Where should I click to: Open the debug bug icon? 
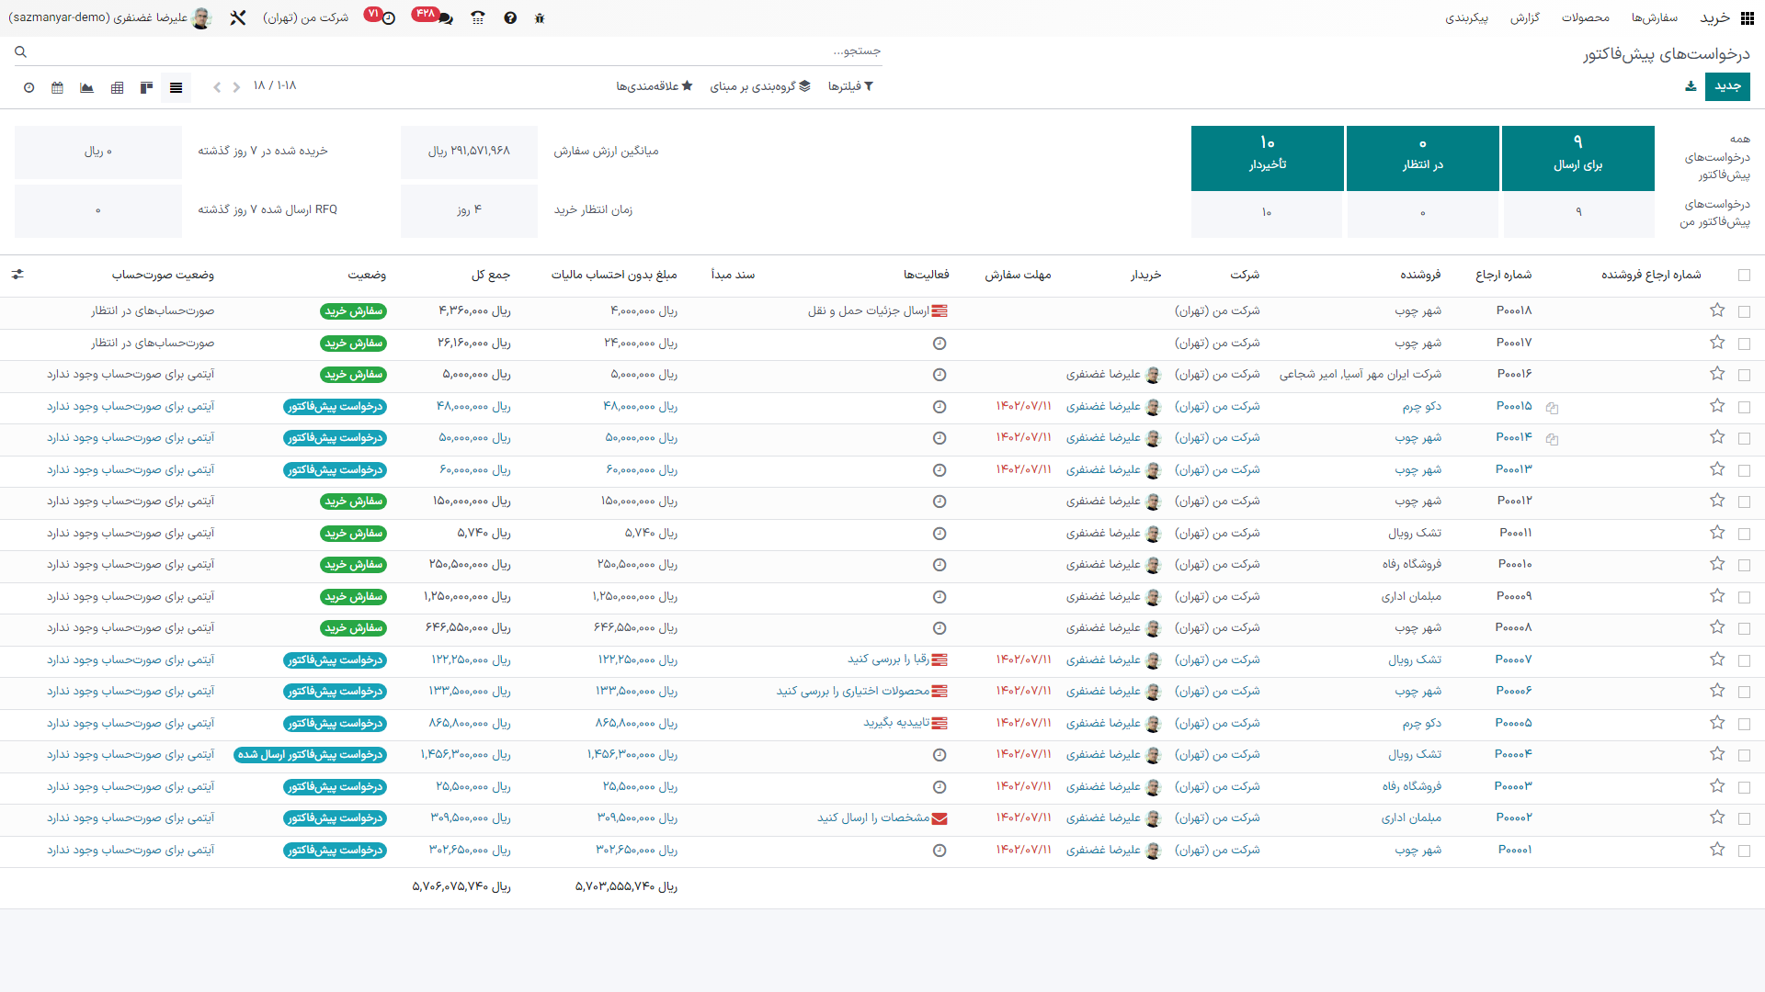point(540,17)
